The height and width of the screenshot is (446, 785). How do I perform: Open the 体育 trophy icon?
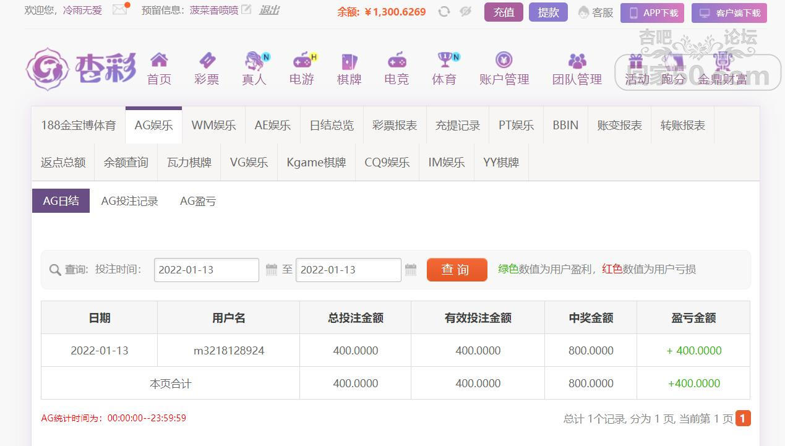(x=445, y=60)
